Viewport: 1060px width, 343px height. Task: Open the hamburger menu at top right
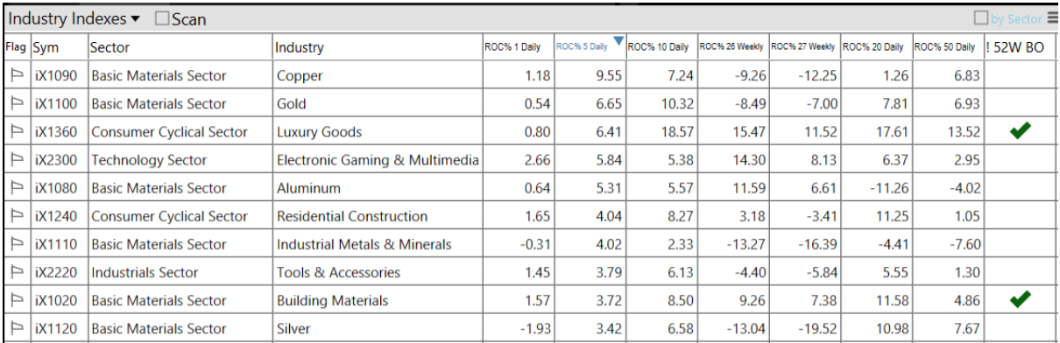(x=1052, y=18)
